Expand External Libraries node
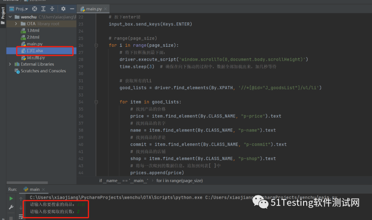Image resolution: width=372 pixels, height=220 pixels. point(10,64)
